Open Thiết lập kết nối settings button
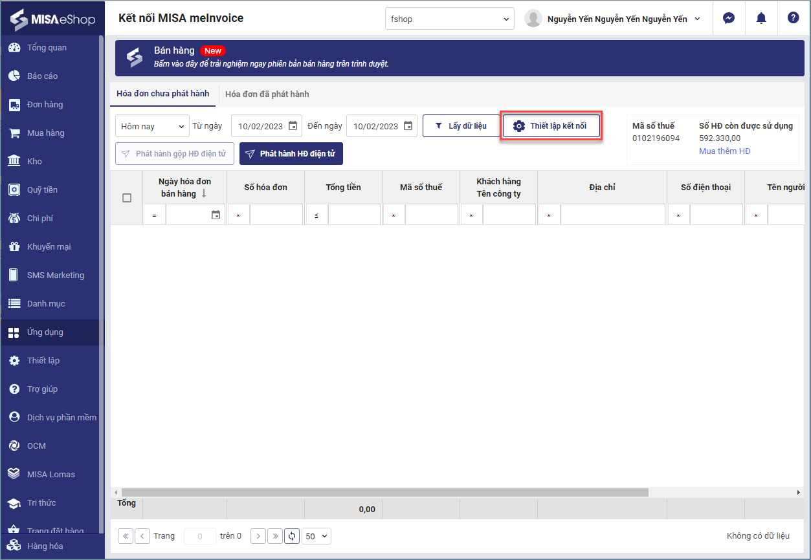Screen dimensions: 811x560 click(551, 126)
